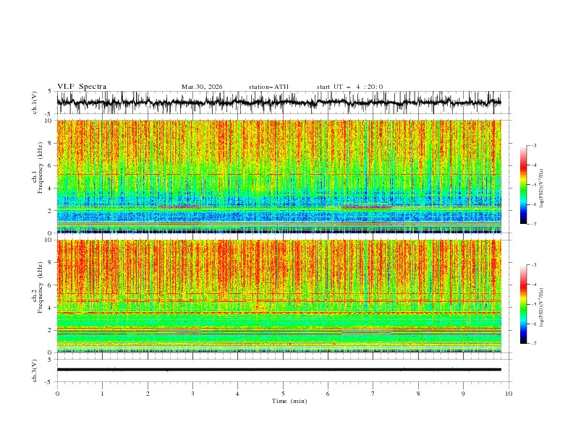
Task: Click the time axis tick label "7"
Action: [x=373, y=394]
